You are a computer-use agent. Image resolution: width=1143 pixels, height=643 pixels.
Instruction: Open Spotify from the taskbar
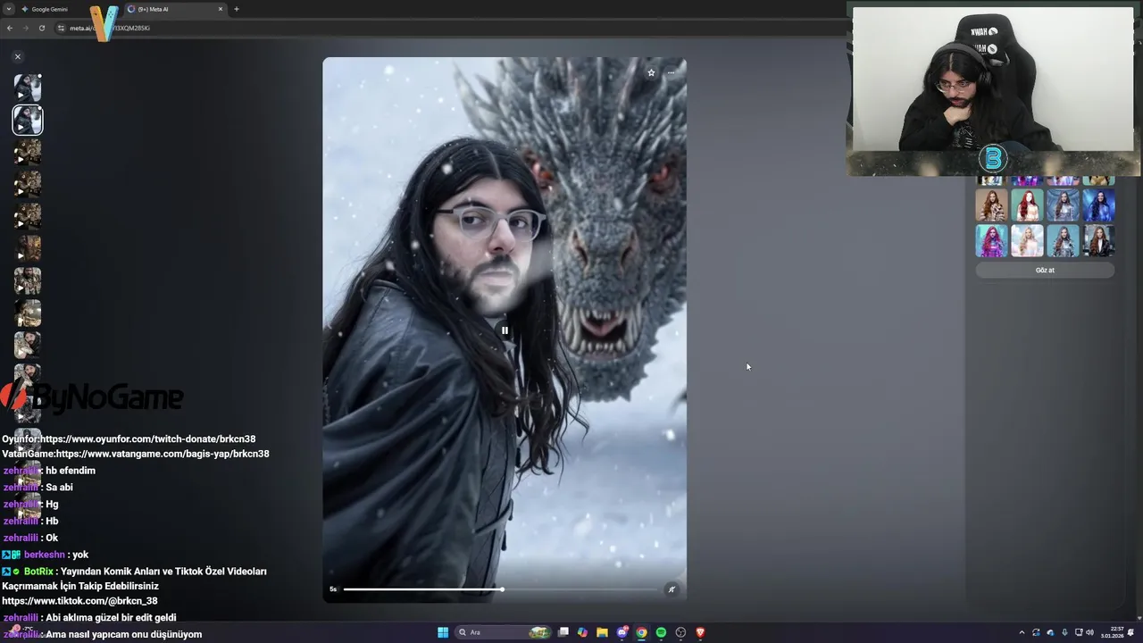[661, 632]
